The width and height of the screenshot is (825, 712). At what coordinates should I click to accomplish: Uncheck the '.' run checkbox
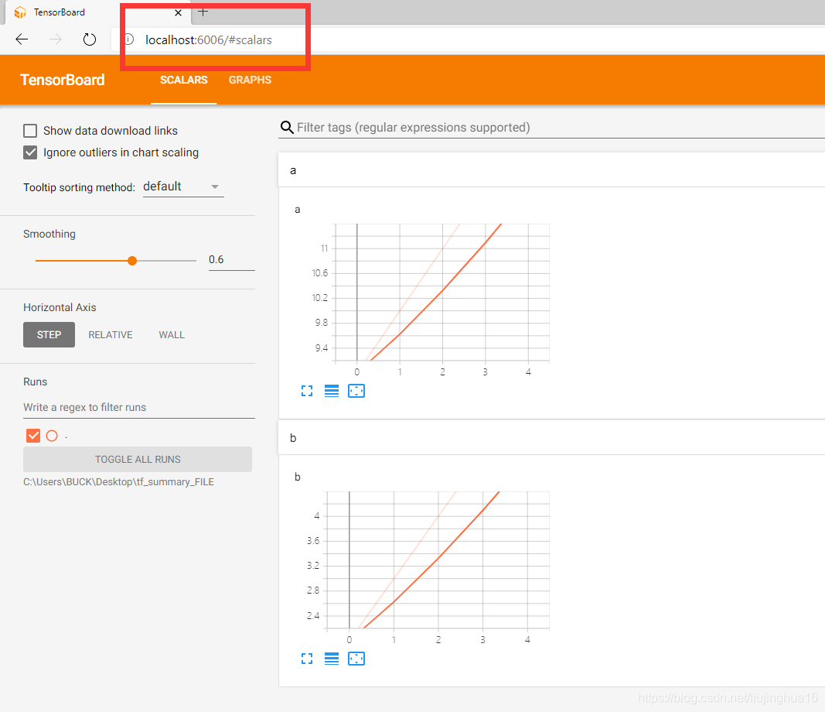tap(33, 436)
